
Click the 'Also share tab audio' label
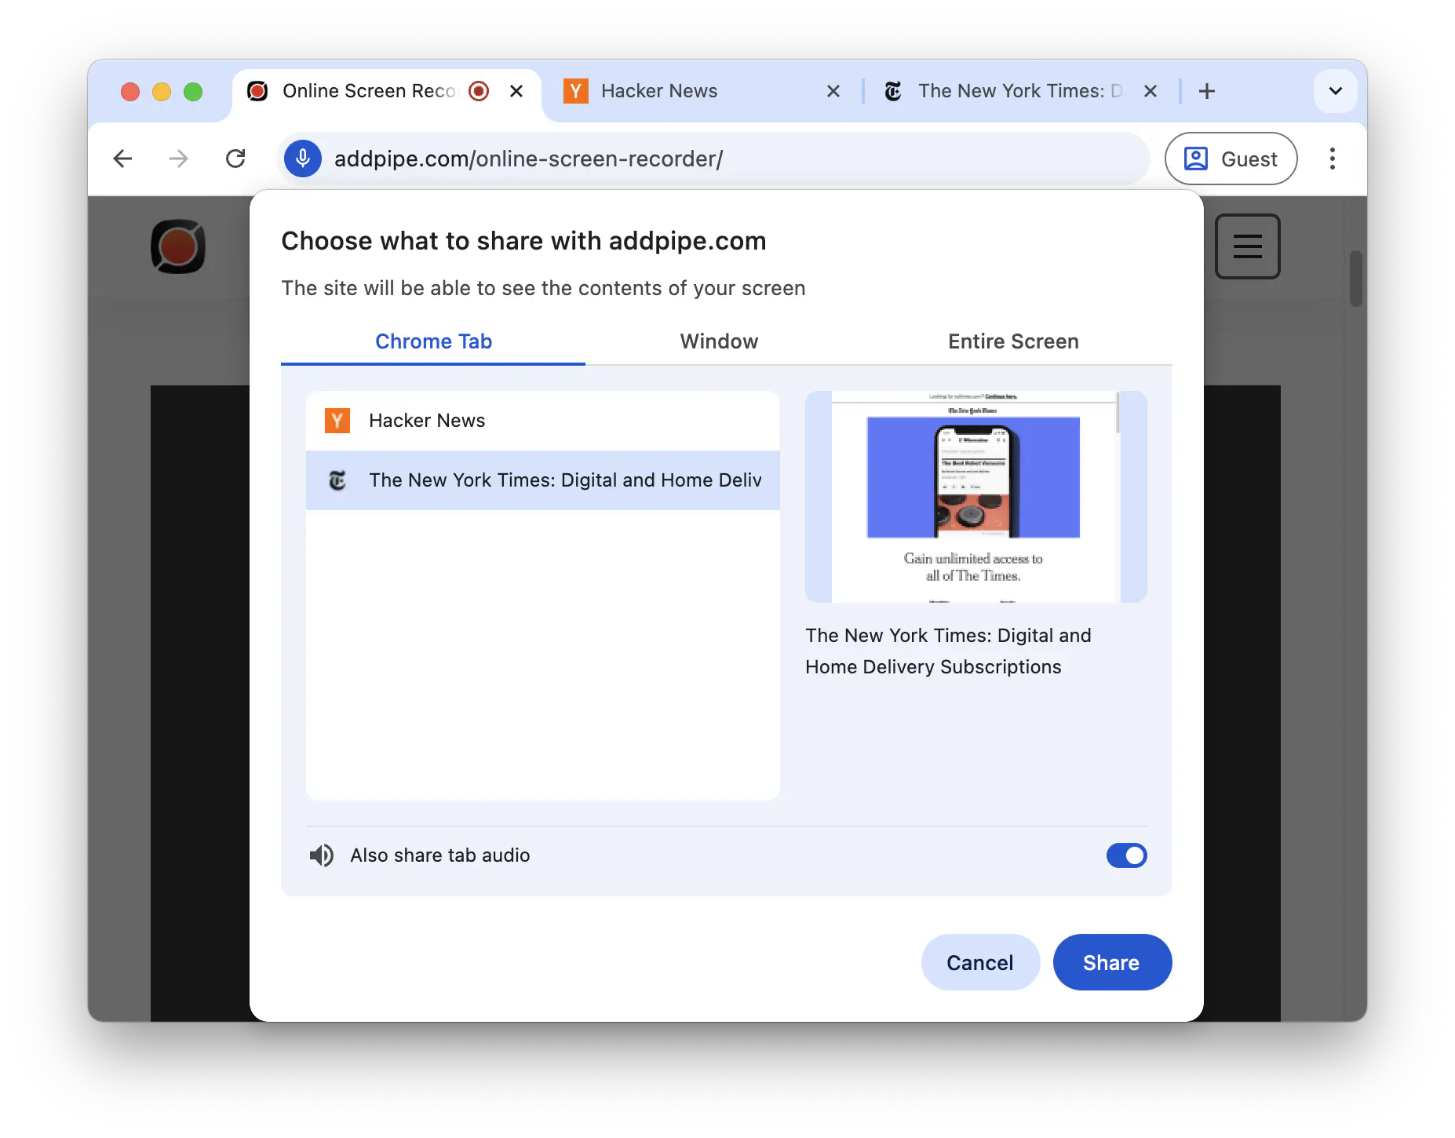[x=440, y=855]
